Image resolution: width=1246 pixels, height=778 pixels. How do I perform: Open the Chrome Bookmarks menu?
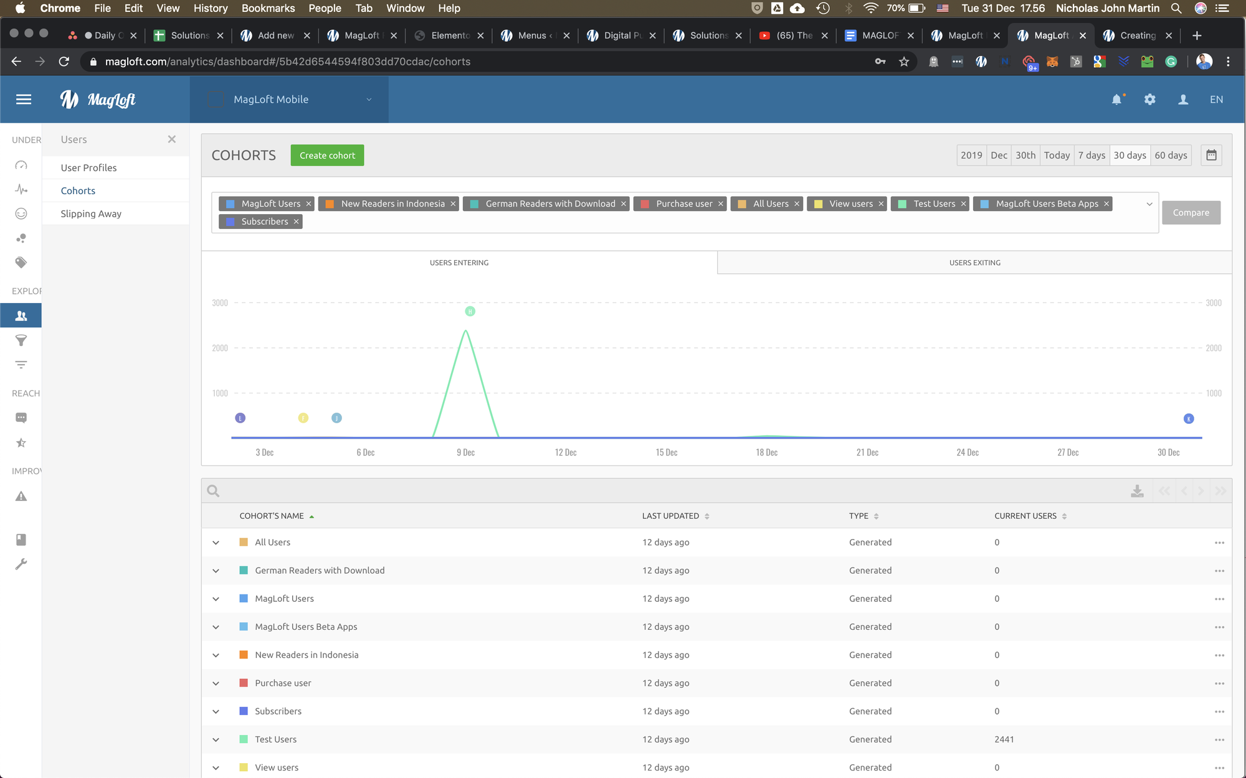pyautogui.click(x=268, y=8)
